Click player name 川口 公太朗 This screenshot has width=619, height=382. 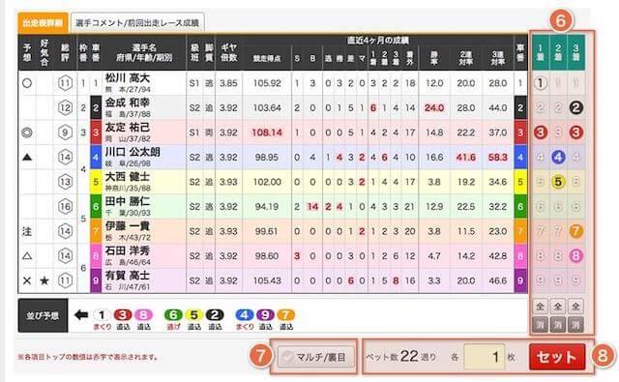coord(133,152)
